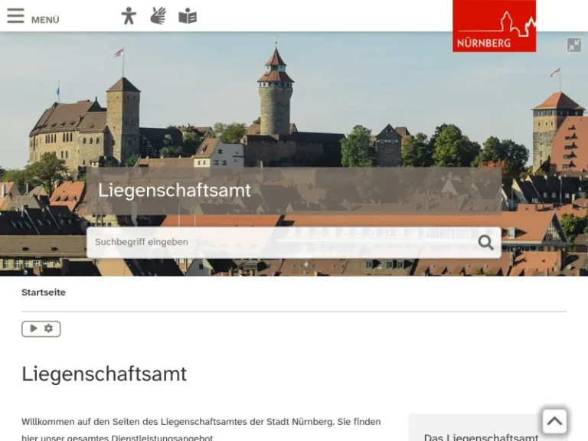Click the main Liegenschaftsamt page heading
This screenshot has width=588, height=441.
tap(104, 374)
